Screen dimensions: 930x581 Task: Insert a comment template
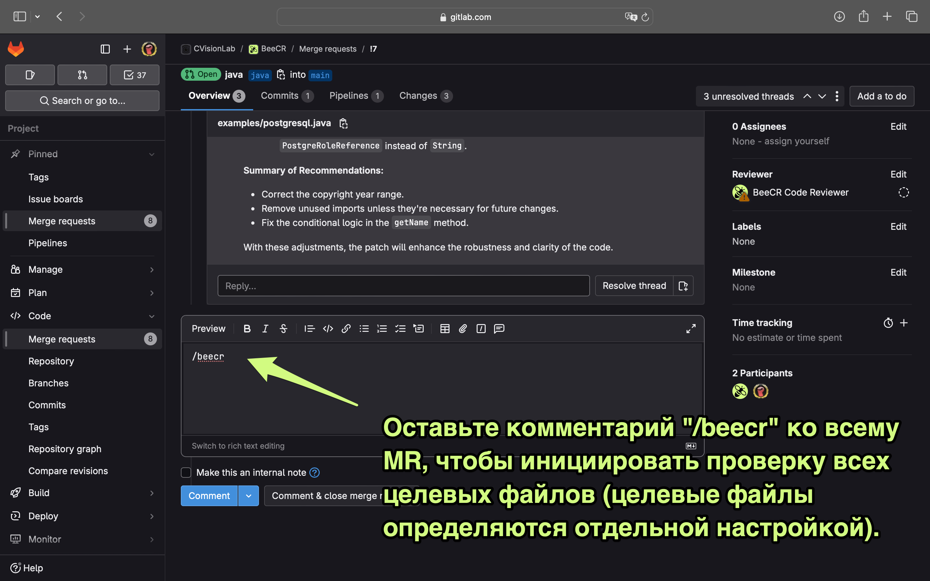point(499,329)
